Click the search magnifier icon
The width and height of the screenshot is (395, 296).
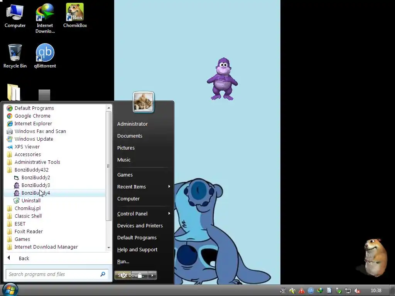click(x=103, y=274)
